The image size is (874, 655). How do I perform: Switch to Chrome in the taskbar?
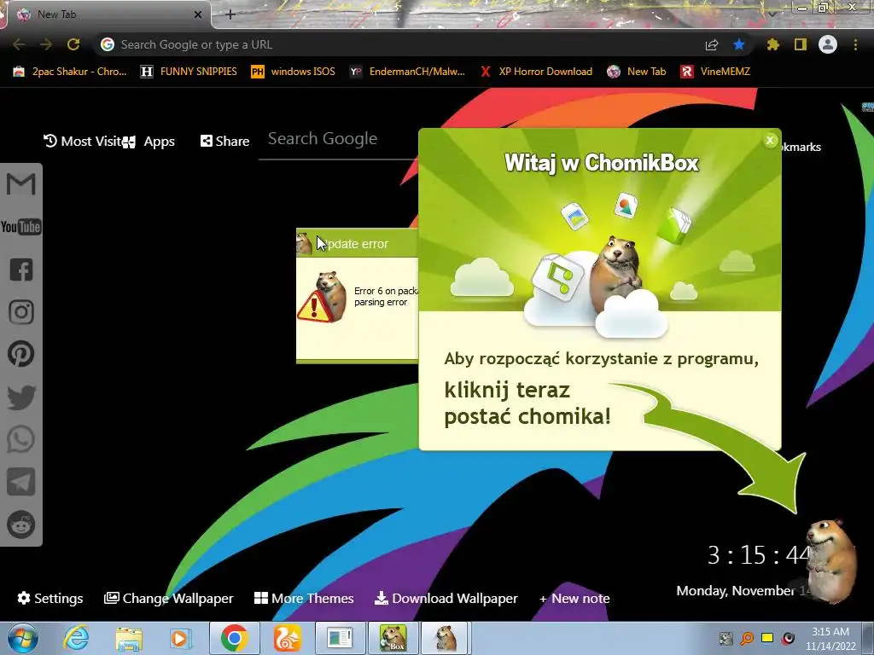(x=234, y=638)
